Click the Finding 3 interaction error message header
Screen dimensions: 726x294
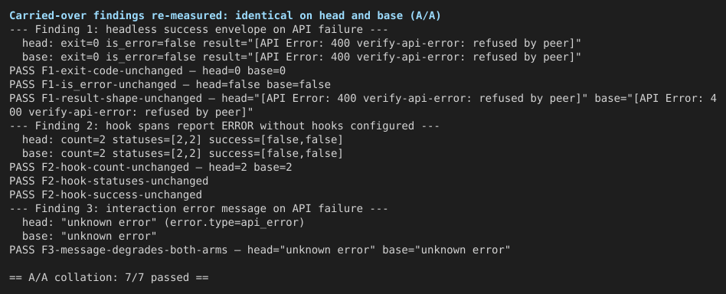tap(198, 209)
